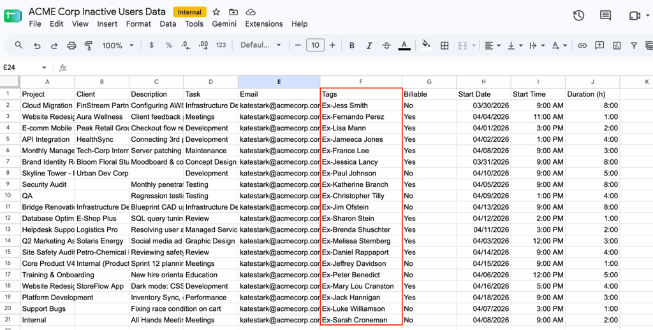Expand the name box cell dropdown
The width and height of the screenshot is (653, 330).
click(44, 67)
